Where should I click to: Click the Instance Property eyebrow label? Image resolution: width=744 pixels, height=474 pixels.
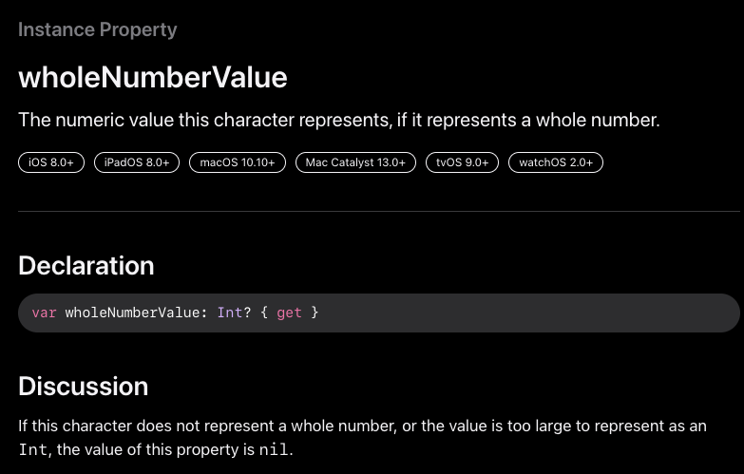(97, 29)
